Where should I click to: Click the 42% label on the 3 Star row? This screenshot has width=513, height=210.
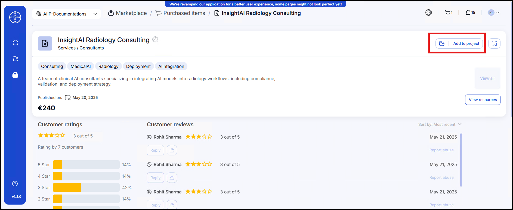coord(127,187)
